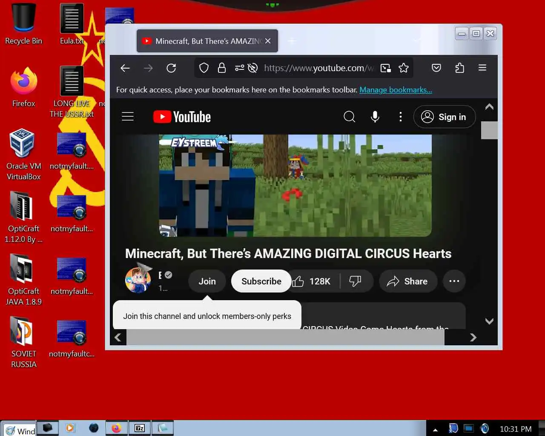Image resolution: width=545 pixels, height=436 pixels.
Task: Open the tracking protection shield icon
Action: coord(204,68)
